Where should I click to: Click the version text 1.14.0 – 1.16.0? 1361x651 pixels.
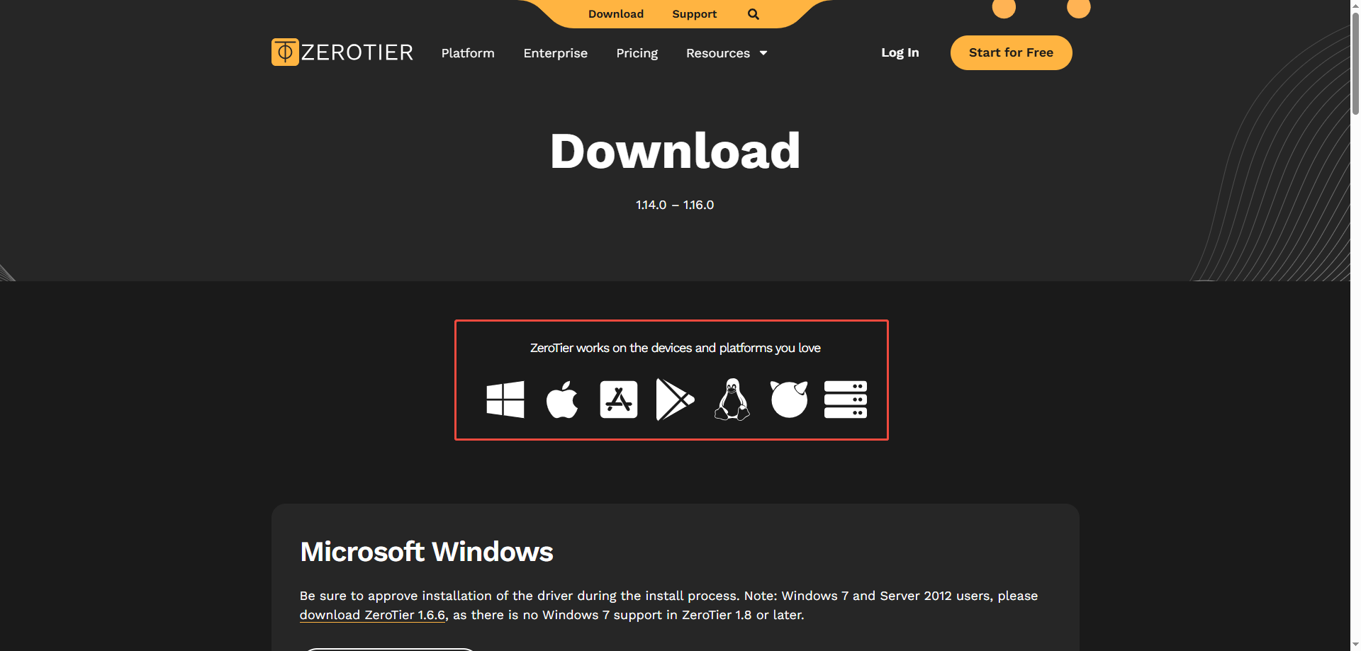click(675, 205)
